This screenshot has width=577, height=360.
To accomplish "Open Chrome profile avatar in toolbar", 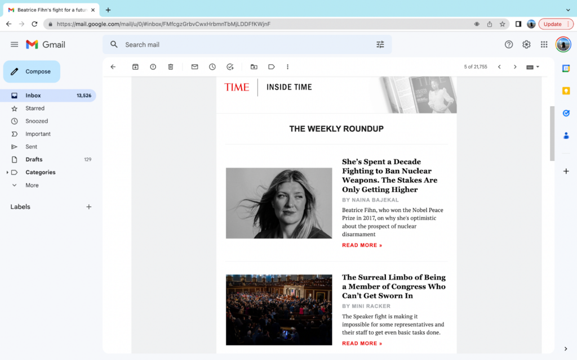I will coord(531,24).
